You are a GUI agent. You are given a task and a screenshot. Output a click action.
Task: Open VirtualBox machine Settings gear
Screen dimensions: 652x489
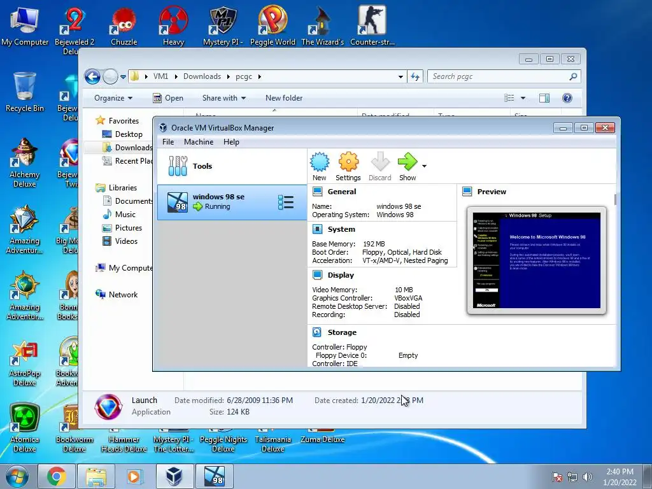348,166
